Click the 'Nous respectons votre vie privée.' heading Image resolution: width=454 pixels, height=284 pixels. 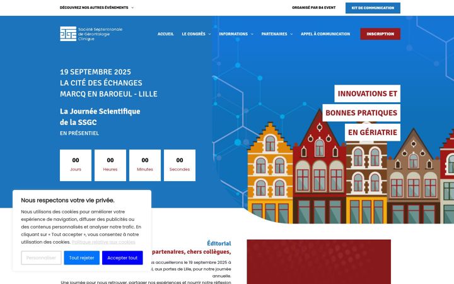[x=67, y=200]
